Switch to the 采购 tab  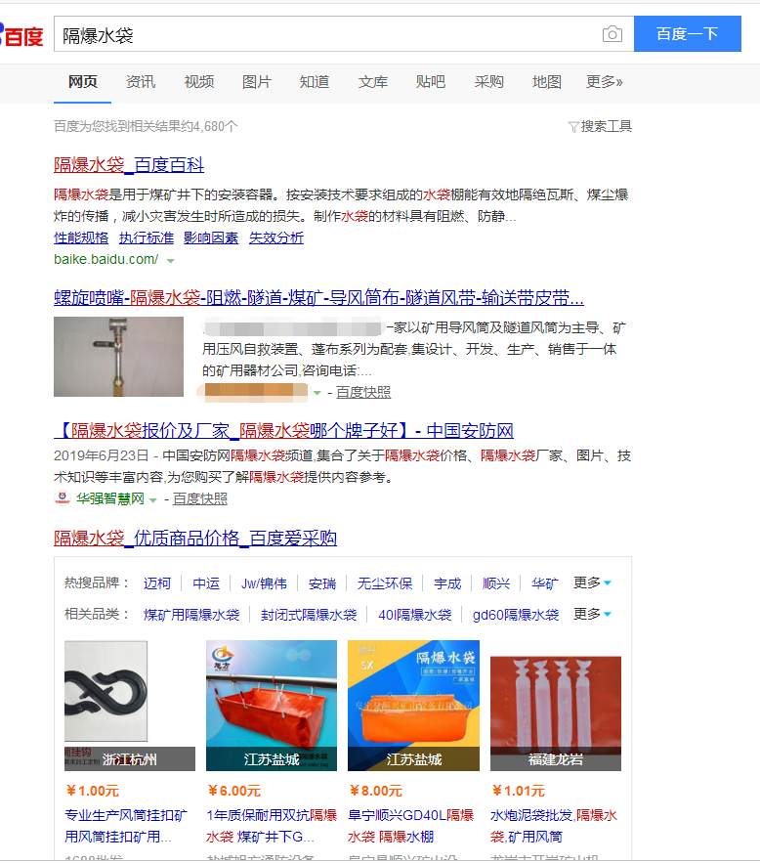pos(488,82)
